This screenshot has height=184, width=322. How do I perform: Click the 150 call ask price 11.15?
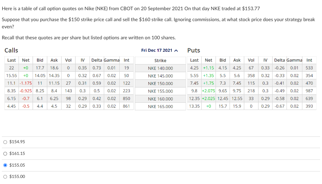[54, 83]
